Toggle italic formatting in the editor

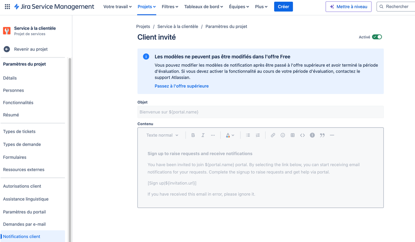(x=203, y=135)
